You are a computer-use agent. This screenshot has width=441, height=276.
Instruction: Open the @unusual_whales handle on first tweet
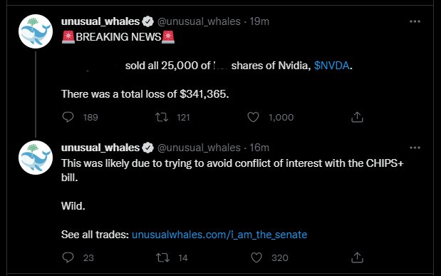199,21
